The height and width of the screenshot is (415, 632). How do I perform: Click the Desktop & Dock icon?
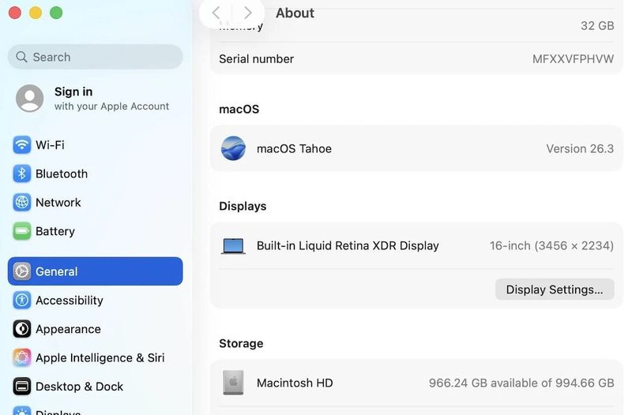click(22, 387)
